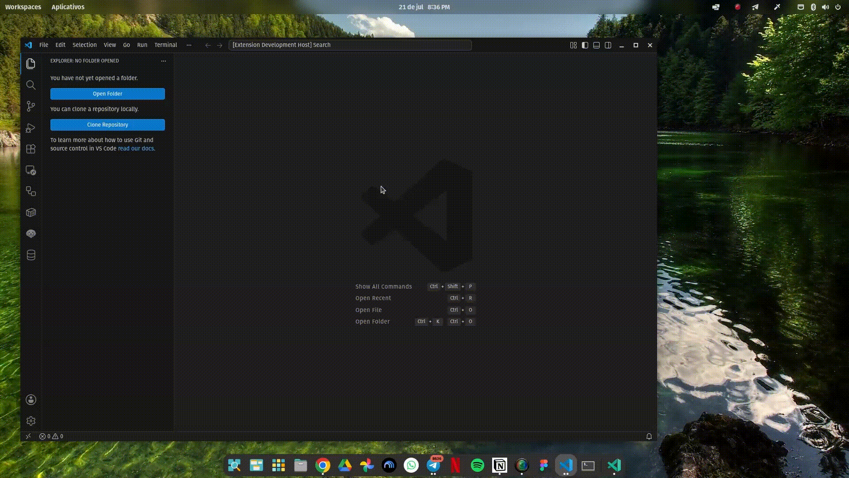This screenshot has width=849, height=478.
Task: Open the Run menu
Action: [x=142, y=45]
